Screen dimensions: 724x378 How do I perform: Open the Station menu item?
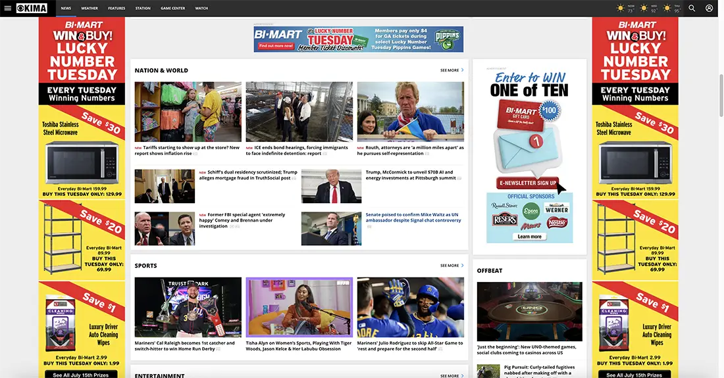pyautogui.click(x=143, y=9)
